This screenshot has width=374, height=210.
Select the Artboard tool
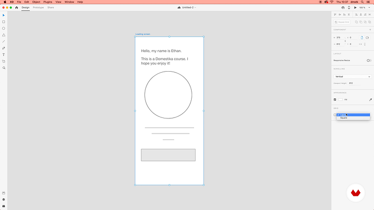tap(3, 61)
